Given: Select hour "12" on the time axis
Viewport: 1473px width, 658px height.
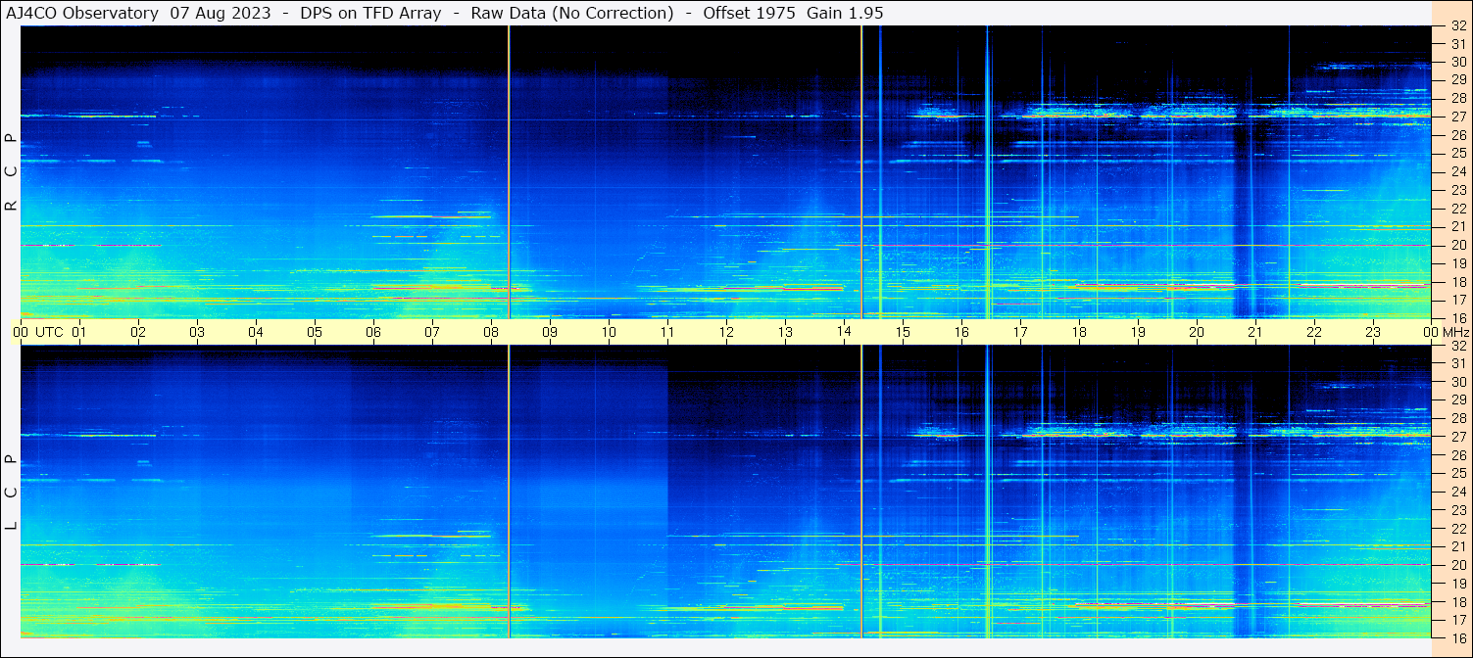Looking at the screenshot, I should [x=726, y=332].
